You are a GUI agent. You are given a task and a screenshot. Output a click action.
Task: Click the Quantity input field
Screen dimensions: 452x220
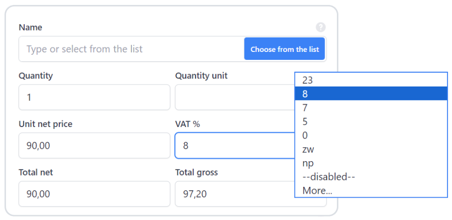[94, 97]
